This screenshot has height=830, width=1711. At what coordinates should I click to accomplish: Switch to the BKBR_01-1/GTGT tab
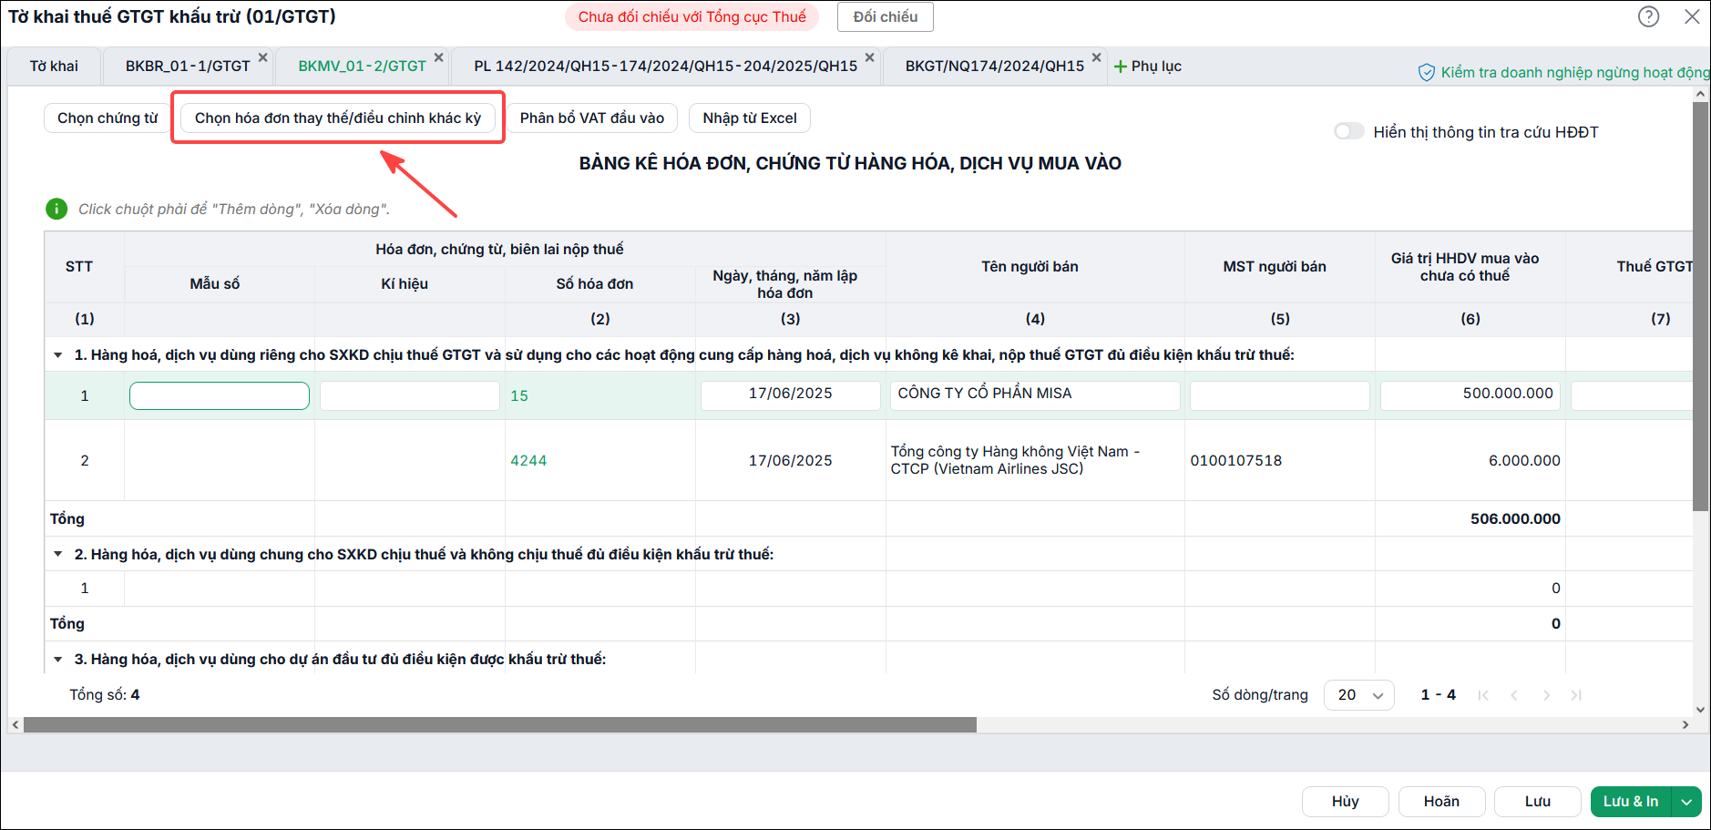(188, 67)
